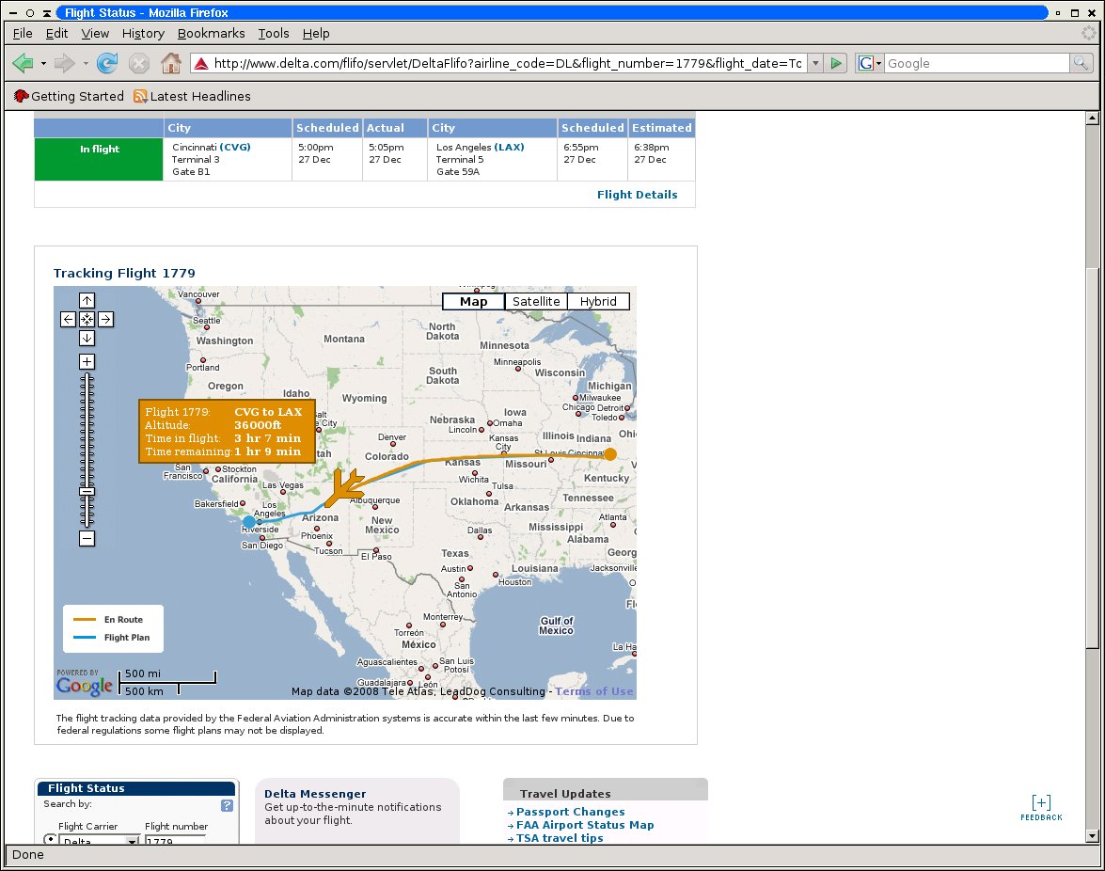Click the Delta site icon in address bar

pyautogui.click(x=201, y=63)
